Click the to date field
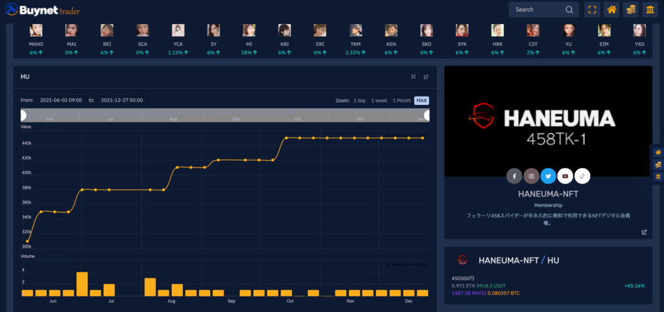The image size is (664, 312). click(122, 100)
